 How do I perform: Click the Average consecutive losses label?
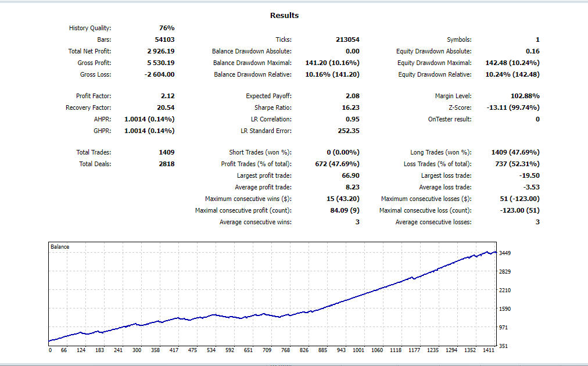[x=433, y=222]
